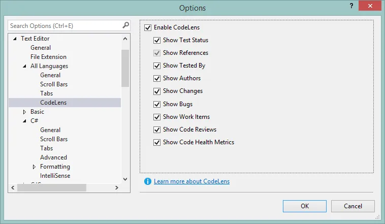The width and height of the screenshot is (385, 224).
Task: Click the help question mark icon
Action: [351, 6]
